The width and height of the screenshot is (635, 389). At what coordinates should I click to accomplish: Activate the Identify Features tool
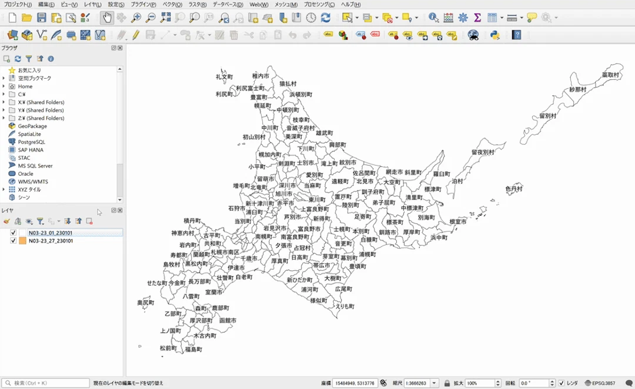click(434, 18)
